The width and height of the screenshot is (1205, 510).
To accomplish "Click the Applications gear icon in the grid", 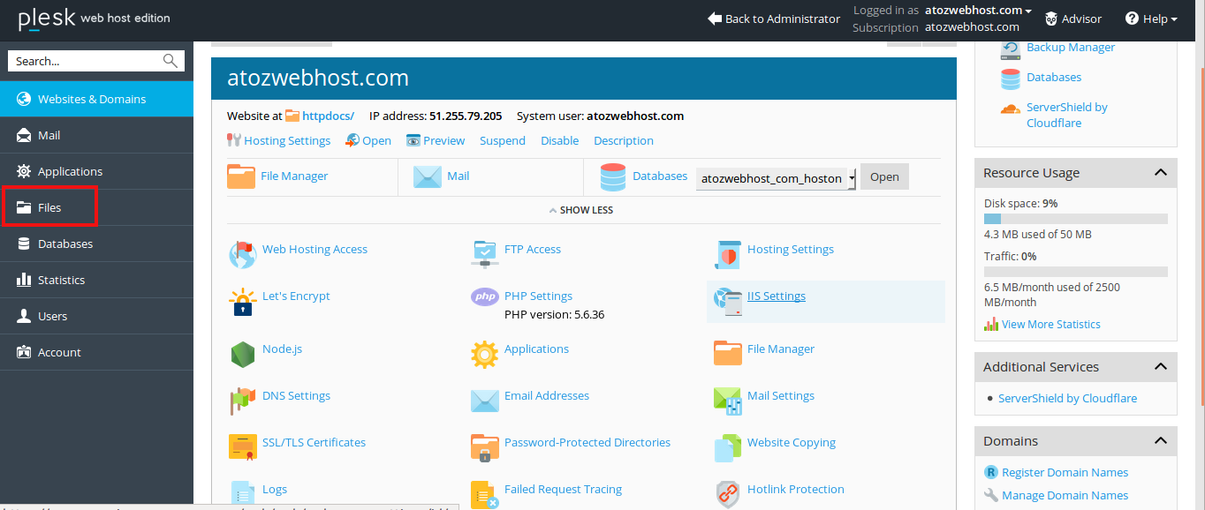I will (485, 355).
